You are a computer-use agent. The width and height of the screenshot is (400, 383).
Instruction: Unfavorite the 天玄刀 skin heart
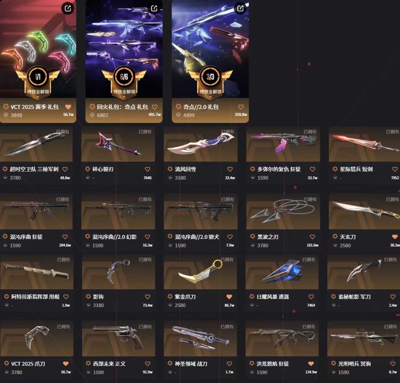coord(395,237)
